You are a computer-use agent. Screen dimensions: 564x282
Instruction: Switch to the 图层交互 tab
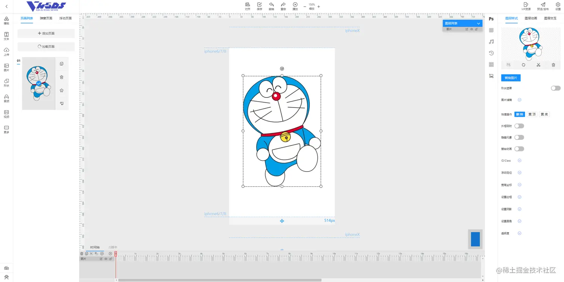click(550, 18)
